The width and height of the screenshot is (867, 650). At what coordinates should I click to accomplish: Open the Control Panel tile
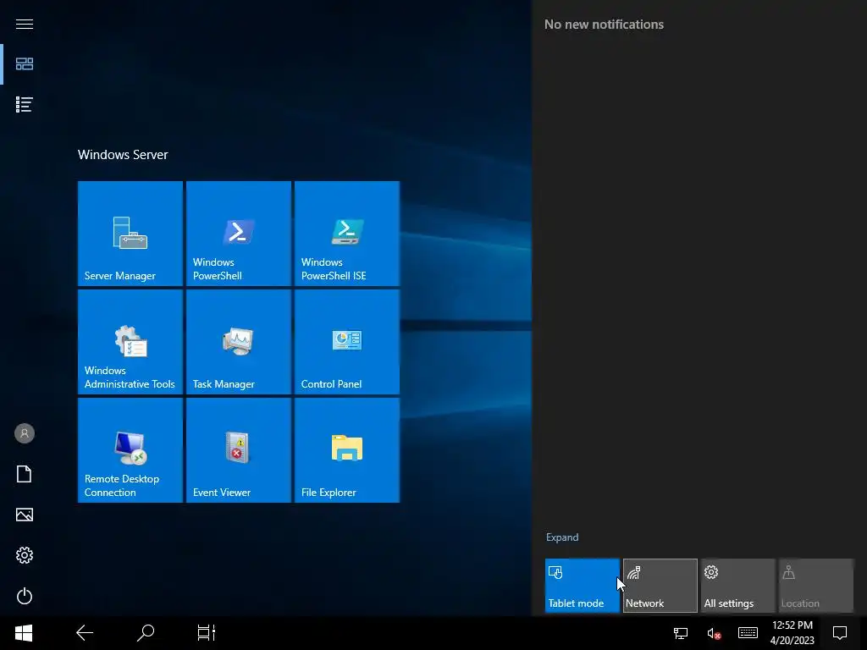346,342
